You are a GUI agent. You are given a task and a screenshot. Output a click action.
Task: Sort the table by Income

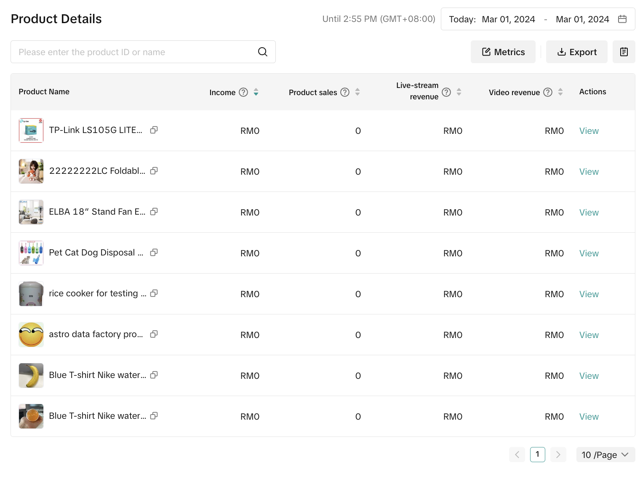256,92
